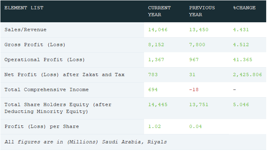The image size is (267, 162).
Task: Click the %CHANGE column header
Action: click(x=244, y=8)
